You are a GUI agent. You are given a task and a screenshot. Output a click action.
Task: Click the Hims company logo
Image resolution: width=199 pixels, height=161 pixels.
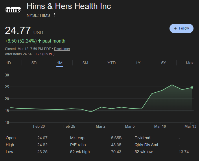pyautogui.click(x=13, y=10)
